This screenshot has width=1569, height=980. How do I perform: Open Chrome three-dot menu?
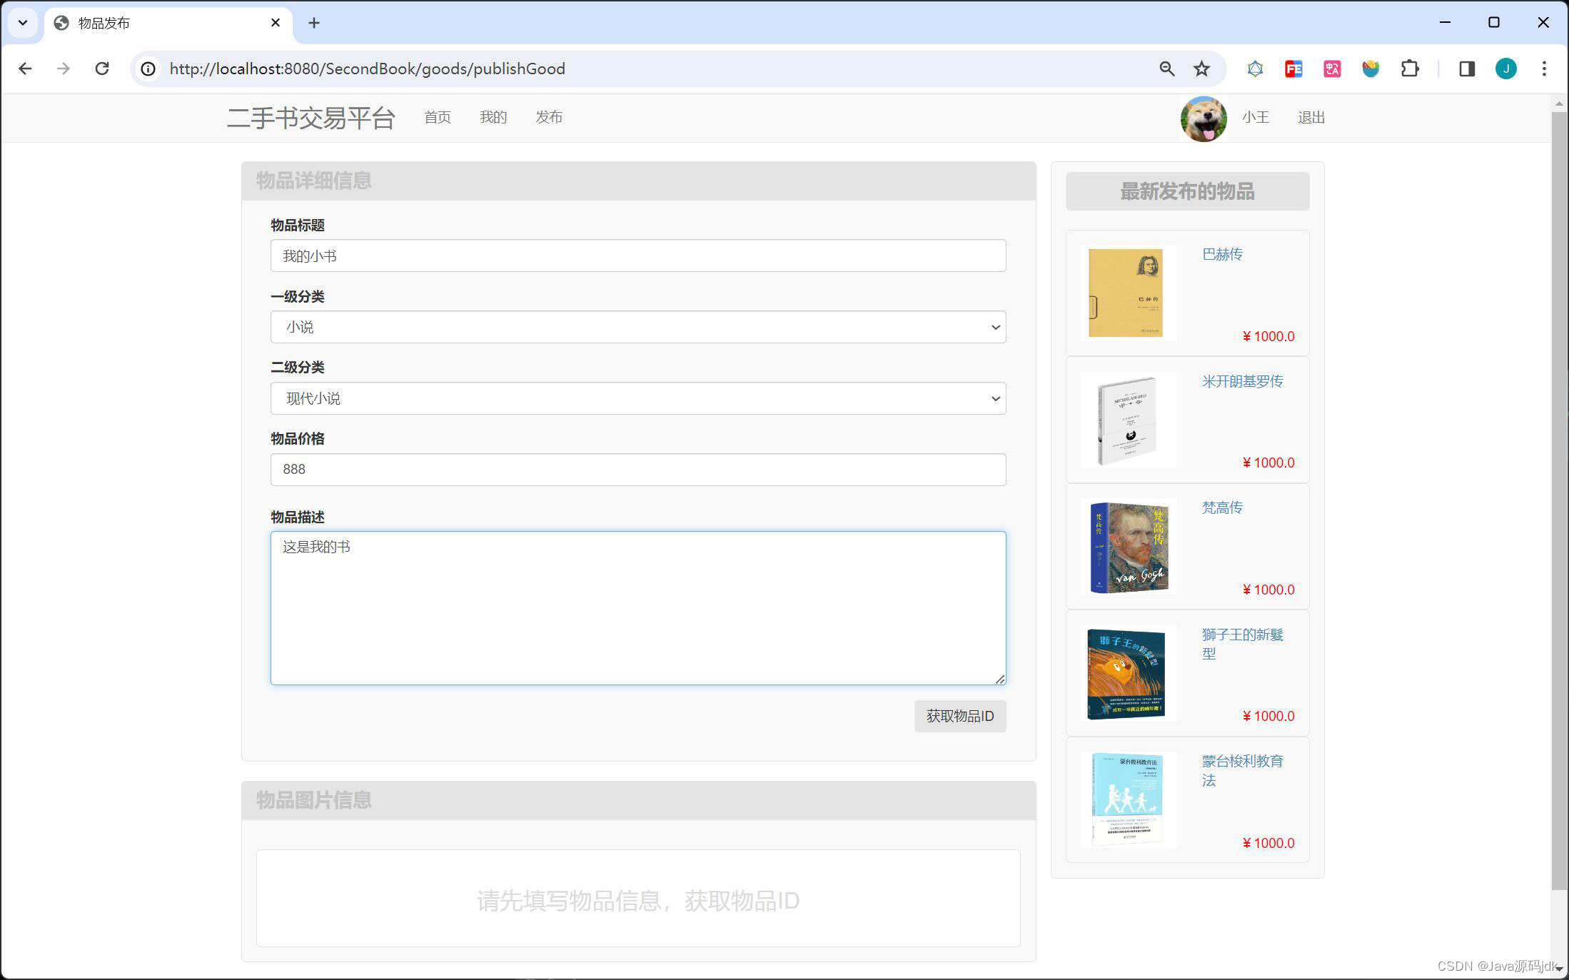1544,69
